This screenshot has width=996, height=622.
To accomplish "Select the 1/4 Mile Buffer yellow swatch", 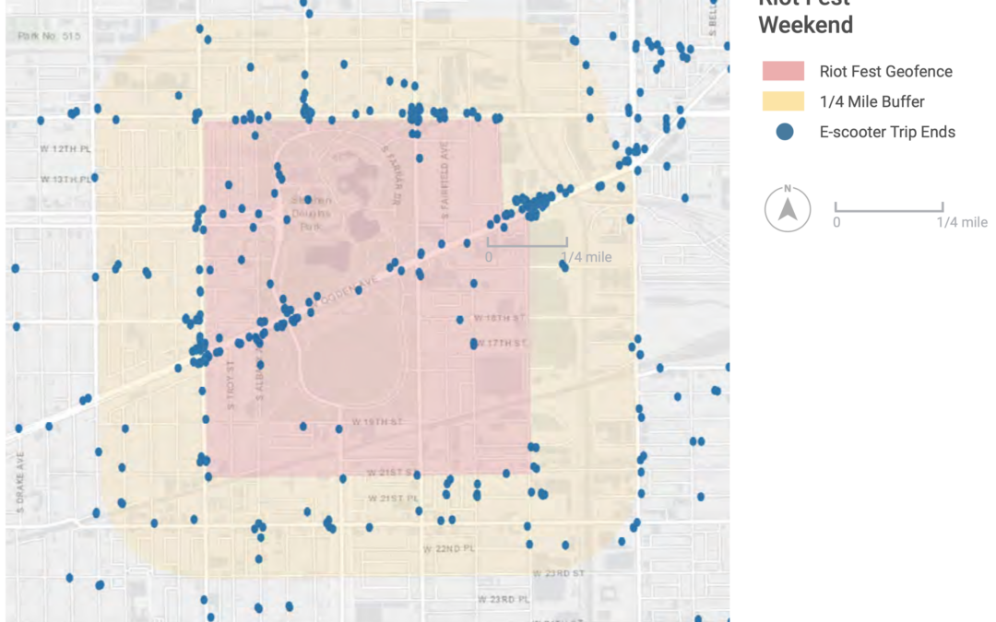I will 784,101.
